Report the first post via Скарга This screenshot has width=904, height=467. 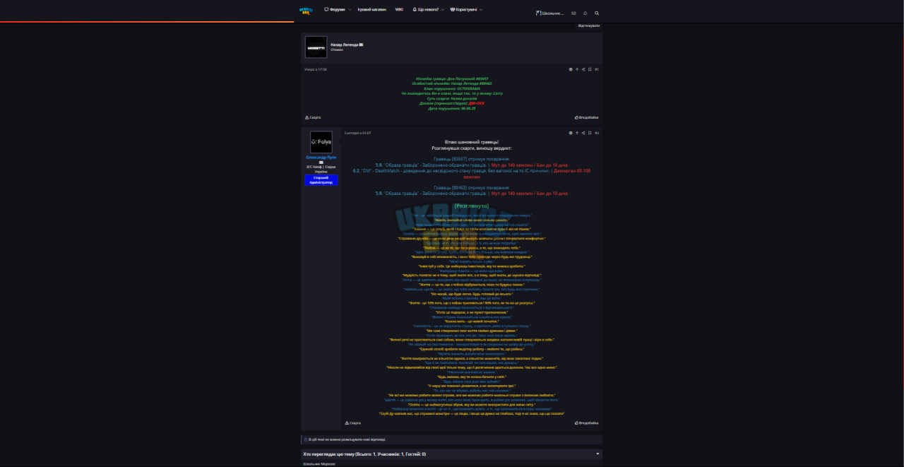pos(313,117)
